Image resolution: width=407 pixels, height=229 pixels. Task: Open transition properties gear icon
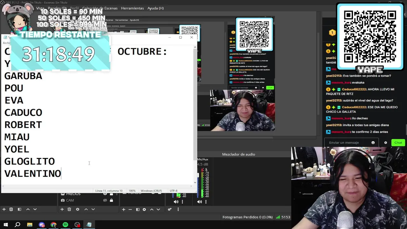point(144,209)
